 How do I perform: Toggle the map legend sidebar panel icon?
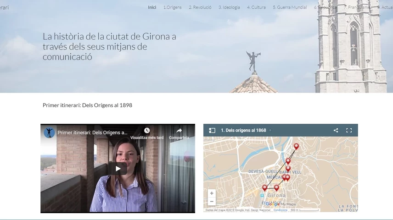212,131
